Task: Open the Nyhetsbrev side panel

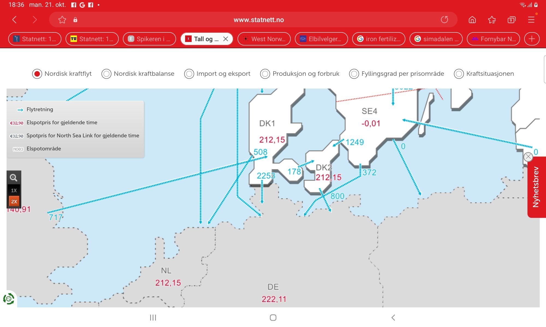Action: (536, 187)
